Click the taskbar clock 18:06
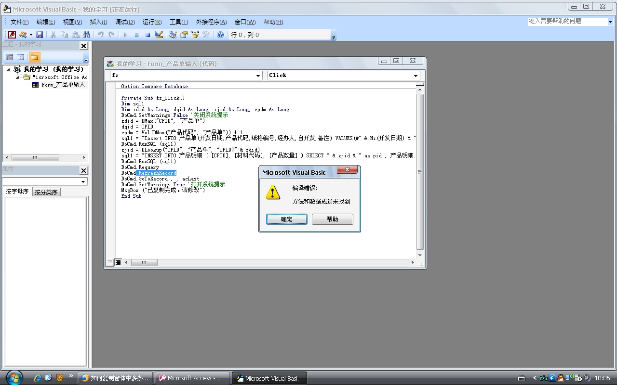Screen dimensions: 617x385 tap(602, 378)
